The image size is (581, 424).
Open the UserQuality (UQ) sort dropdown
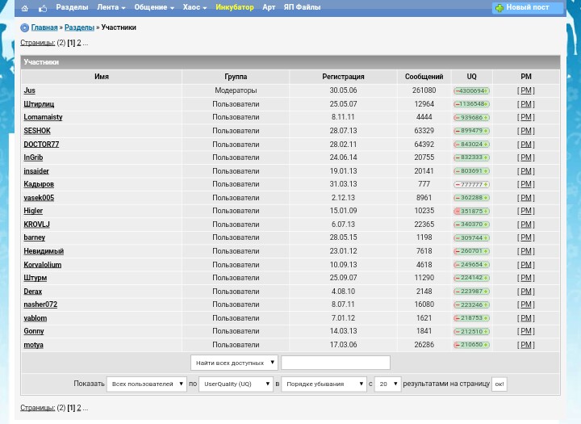point(236,384)
